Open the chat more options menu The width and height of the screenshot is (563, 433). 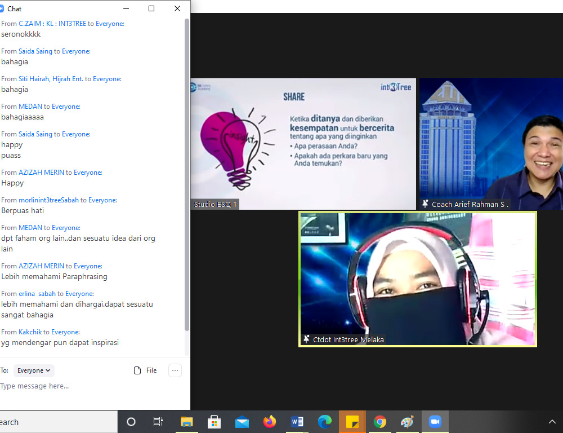click(175, 370)
